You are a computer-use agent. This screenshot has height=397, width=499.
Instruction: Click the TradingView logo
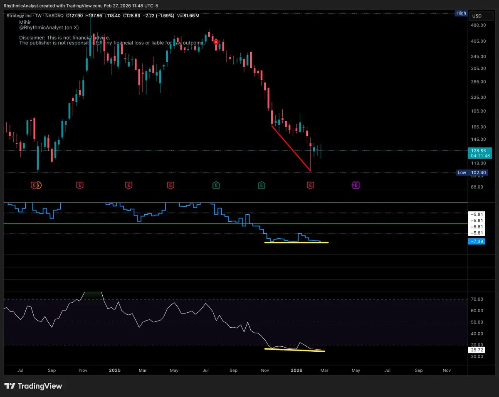(33, 386)
